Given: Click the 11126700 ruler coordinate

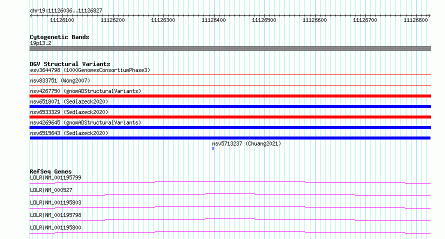Looking at the screenshot, I should click(365, 20).
